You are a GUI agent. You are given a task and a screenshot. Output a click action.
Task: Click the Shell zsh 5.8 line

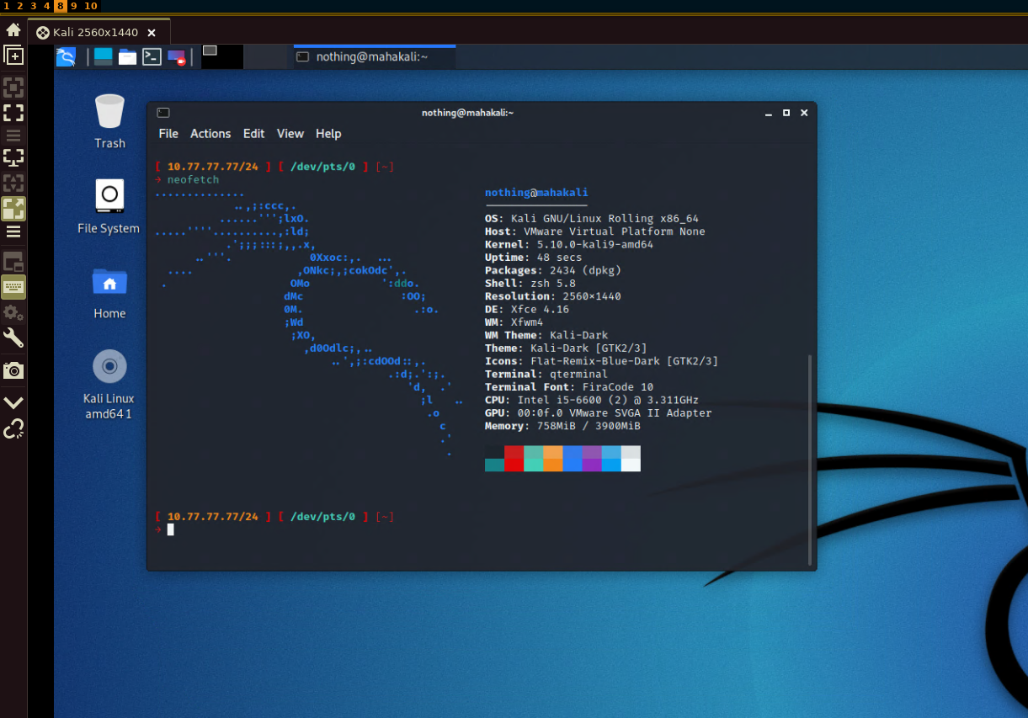click(530, 284)
